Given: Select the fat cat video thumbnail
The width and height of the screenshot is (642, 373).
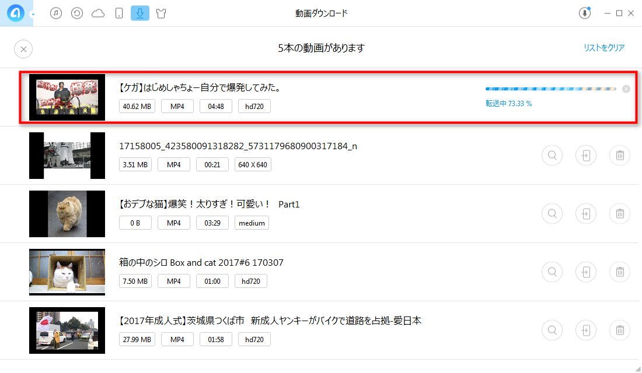Looking at the screenshot, I should [x=67, y=214].
